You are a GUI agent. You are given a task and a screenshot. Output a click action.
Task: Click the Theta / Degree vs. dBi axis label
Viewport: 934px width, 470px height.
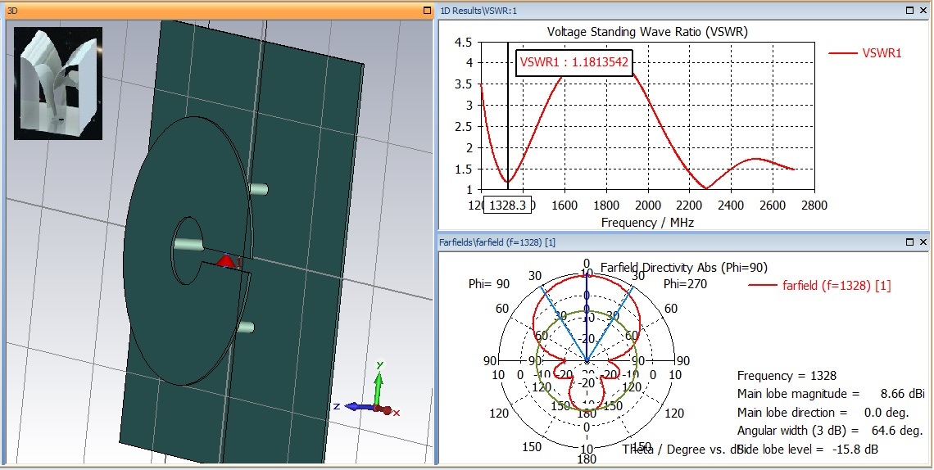coord(682,450)
